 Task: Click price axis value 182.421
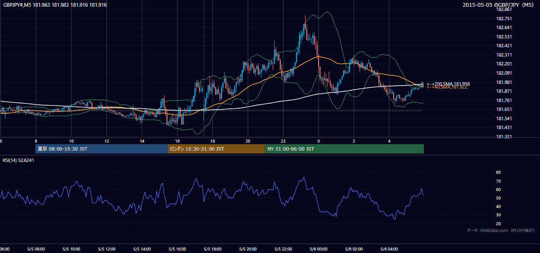[504, 46]
